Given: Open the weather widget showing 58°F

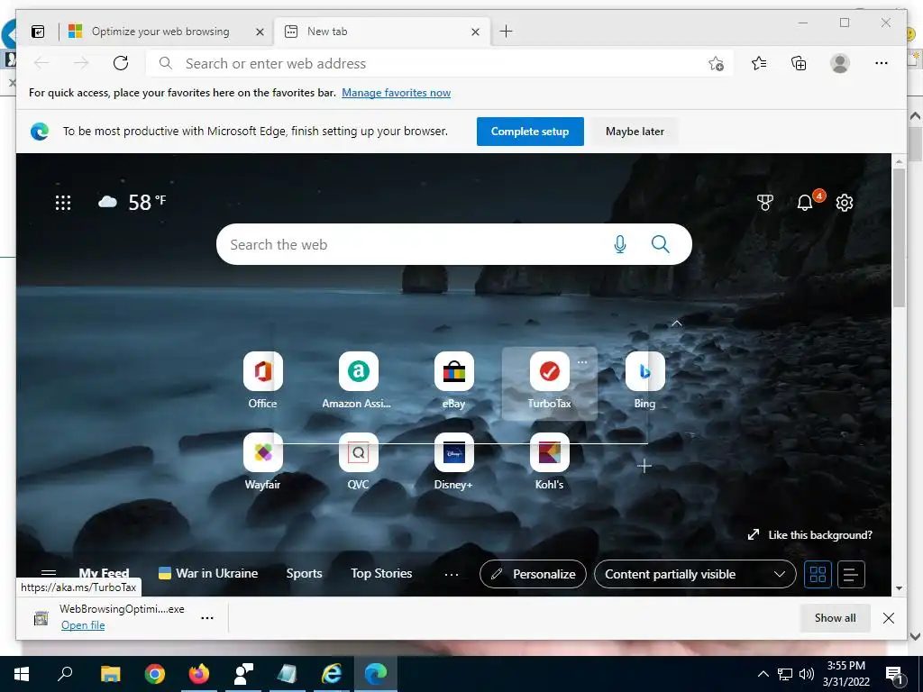Looking at the screenshot, I should 132,202.
